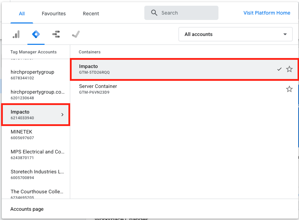
Task: Select the Google Analytics product icon
Action: [x=16, y=35]
